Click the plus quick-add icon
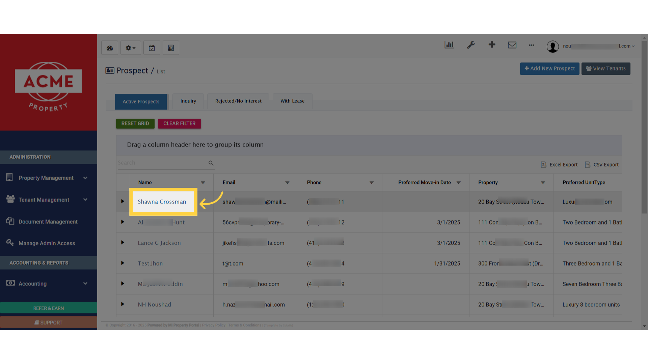This screenshot has height=364, width=648. point(492,44)
